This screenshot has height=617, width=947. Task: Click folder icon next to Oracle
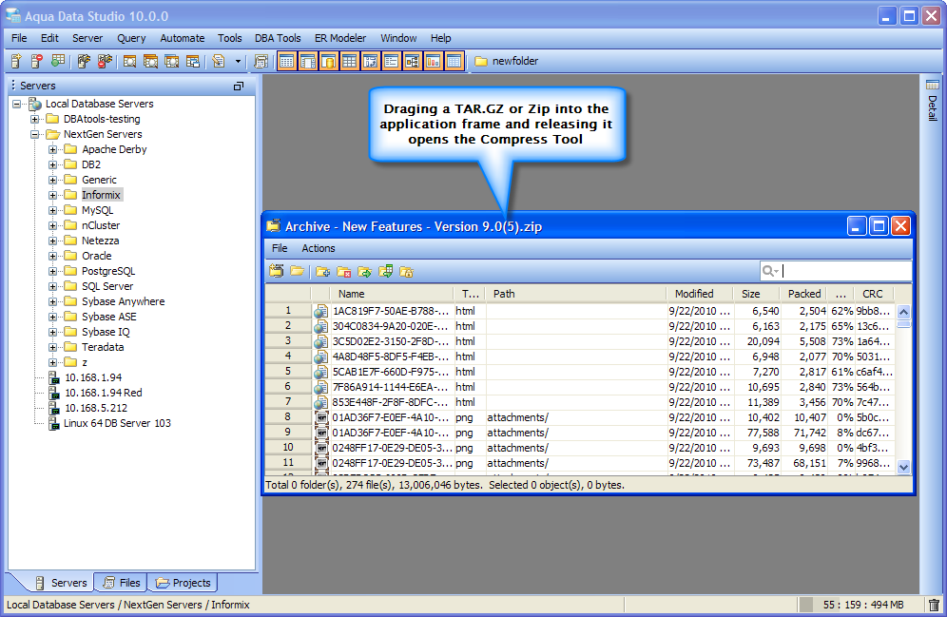[71, 256]
